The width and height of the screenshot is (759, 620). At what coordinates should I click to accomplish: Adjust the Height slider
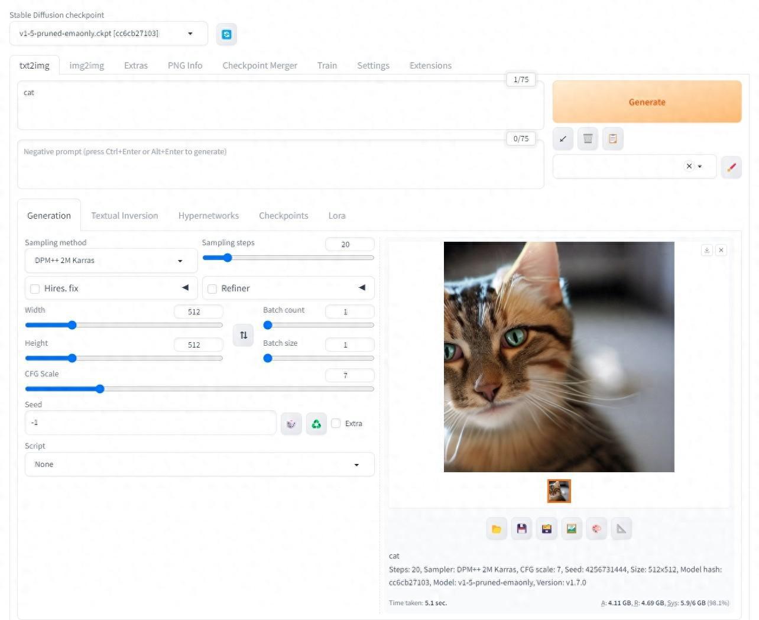point(124,358)
